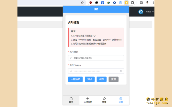
Task: Toggle API Token visibility eye icon
Action: (121, 71)
